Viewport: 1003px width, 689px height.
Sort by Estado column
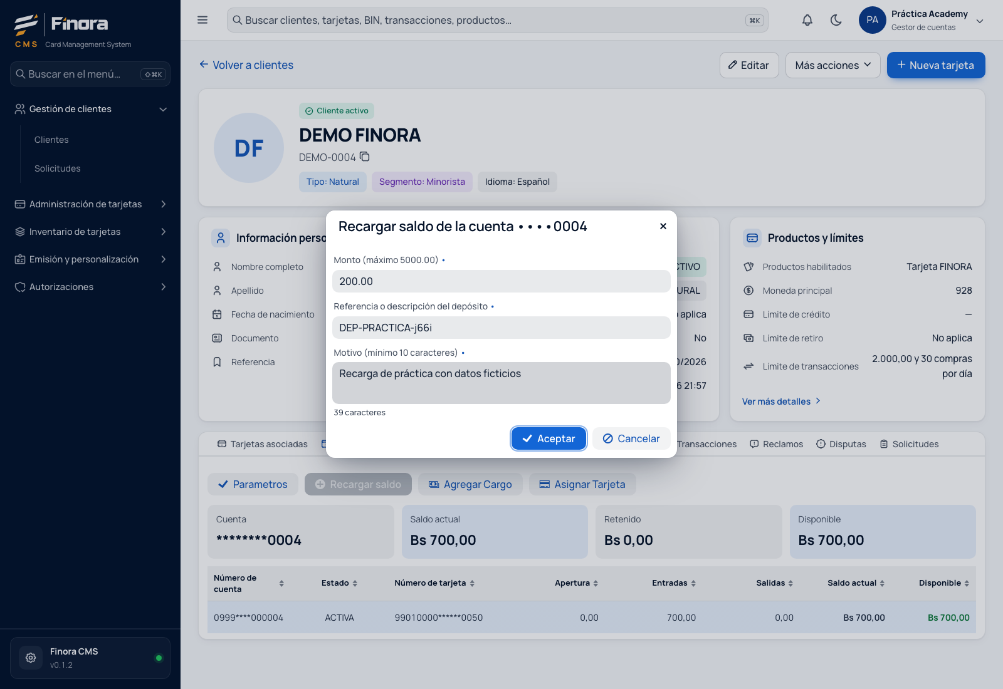[x=355, y=583]
